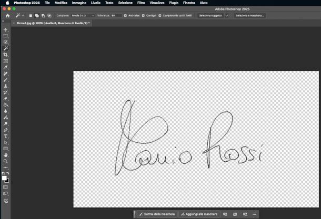
Task: Open the Filtro menu
Action: tap(141, 3)
